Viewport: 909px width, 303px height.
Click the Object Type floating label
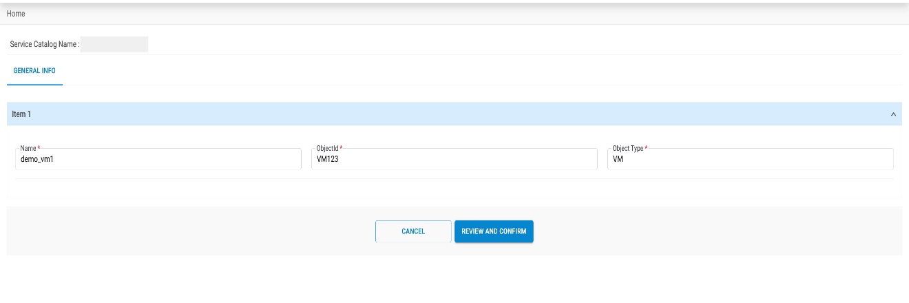627,149
